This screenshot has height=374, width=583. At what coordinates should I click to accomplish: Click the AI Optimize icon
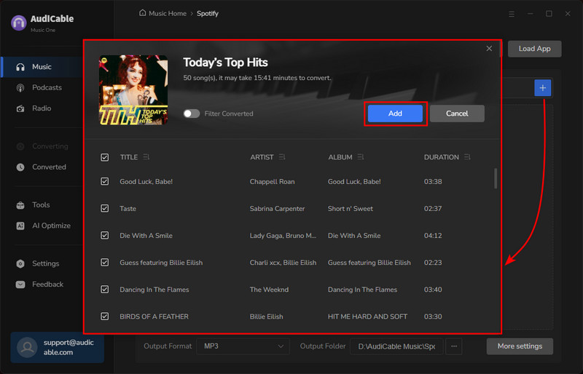(x=20, y=226)
